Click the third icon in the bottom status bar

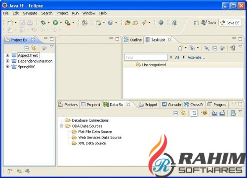click(27, 171)
